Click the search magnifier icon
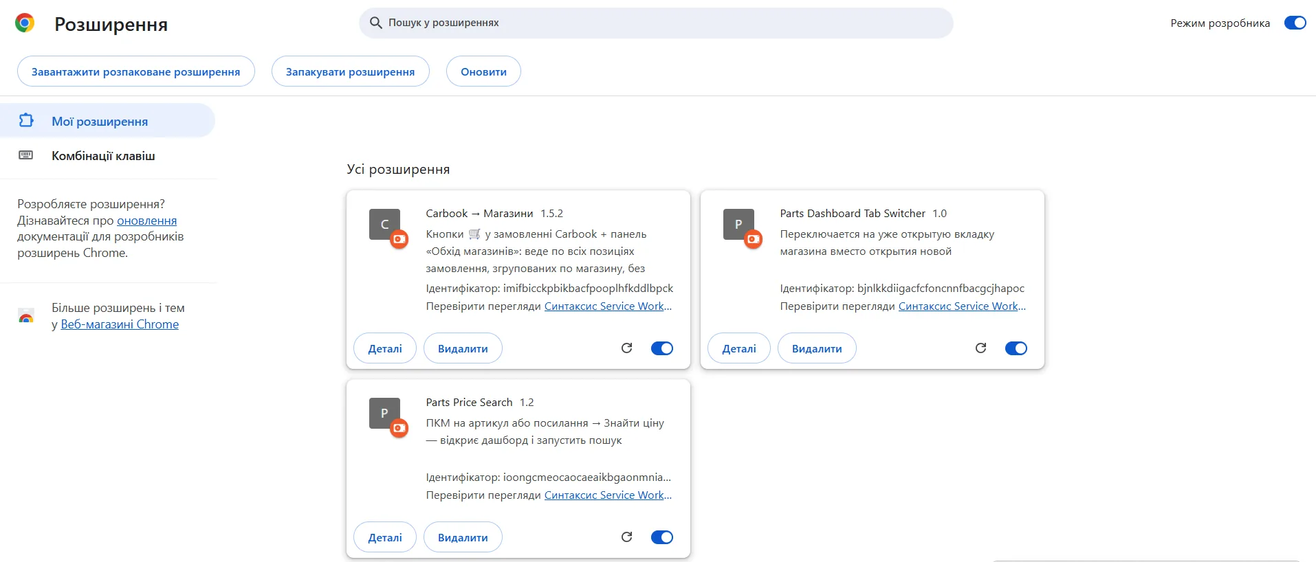Image resolution: width=1316 pixels, height=562 pixels. 376,23
